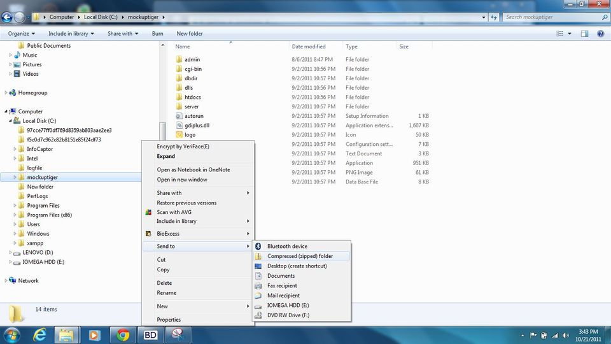This screenshot has width=611, height=344.
Task: Click Local Disk (C:) in breadcrumb
Action: (x=101, y=17)
